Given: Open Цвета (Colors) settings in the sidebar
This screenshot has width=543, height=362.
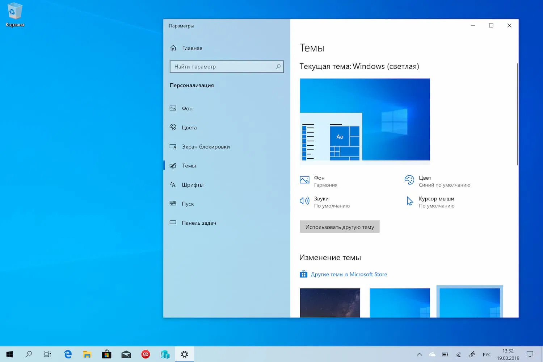Looking at the screenshot, I should (x=189, y=127).
